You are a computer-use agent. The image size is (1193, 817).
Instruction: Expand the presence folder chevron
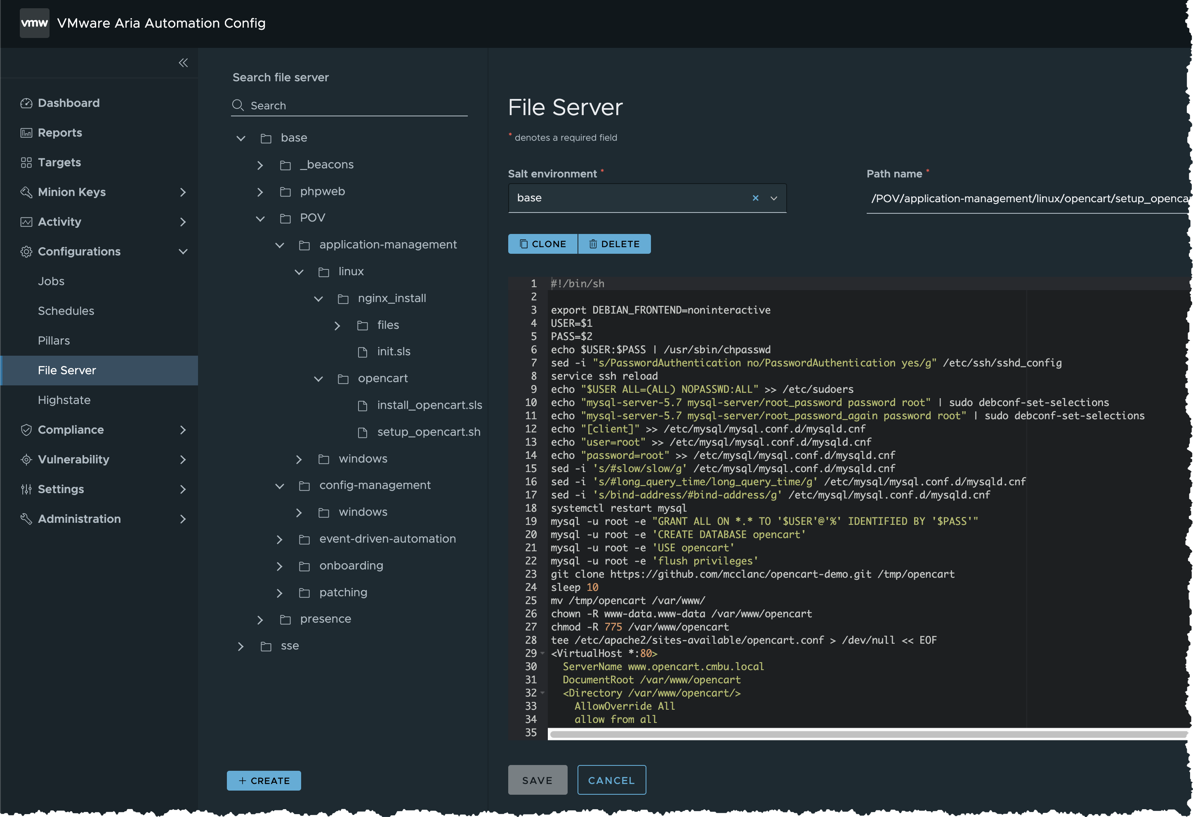(x=260, y=620)
